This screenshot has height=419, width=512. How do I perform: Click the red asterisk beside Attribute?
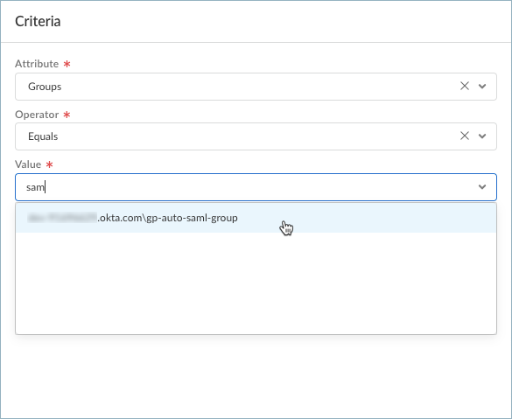pyautogui.click(x=67, y=64)
